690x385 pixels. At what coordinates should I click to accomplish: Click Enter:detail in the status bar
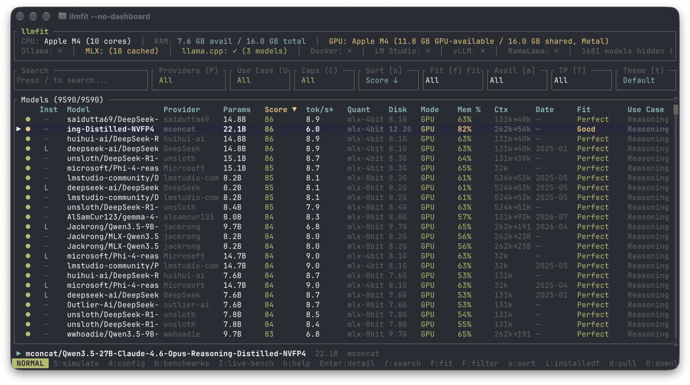click(347, 363)
